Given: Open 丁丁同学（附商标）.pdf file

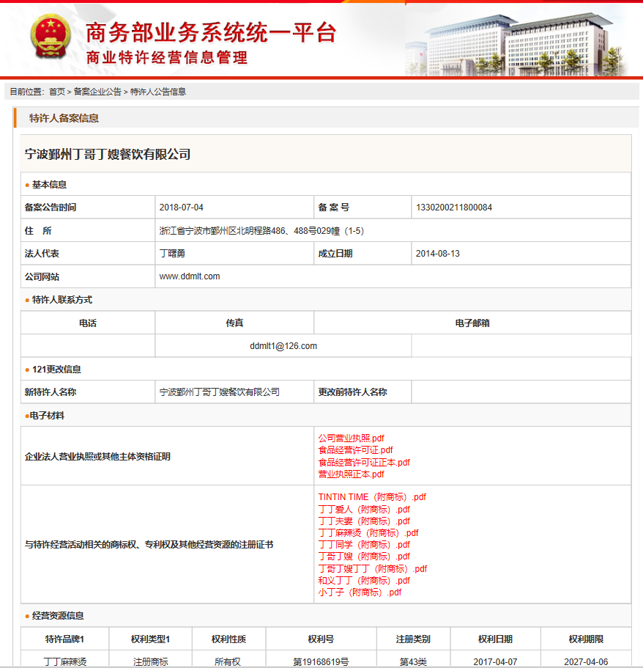Looking at the screenshot, I should click(x=364, y=545).
